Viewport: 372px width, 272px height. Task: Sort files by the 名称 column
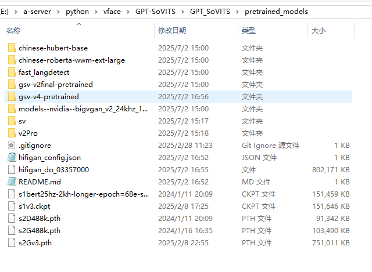tap(13, 30)
